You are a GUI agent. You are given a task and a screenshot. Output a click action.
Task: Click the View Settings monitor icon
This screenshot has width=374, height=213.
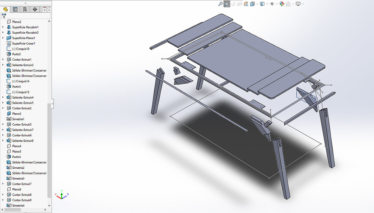298,4
